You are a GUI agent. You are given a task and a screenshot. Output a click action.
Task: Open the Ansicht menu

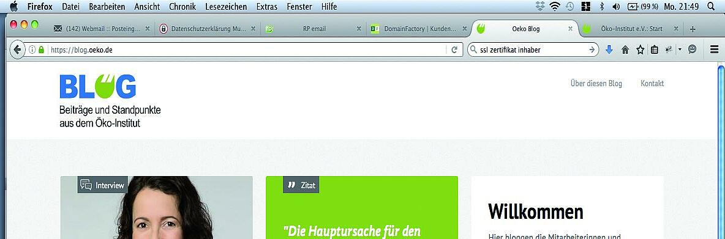[147, 7]
